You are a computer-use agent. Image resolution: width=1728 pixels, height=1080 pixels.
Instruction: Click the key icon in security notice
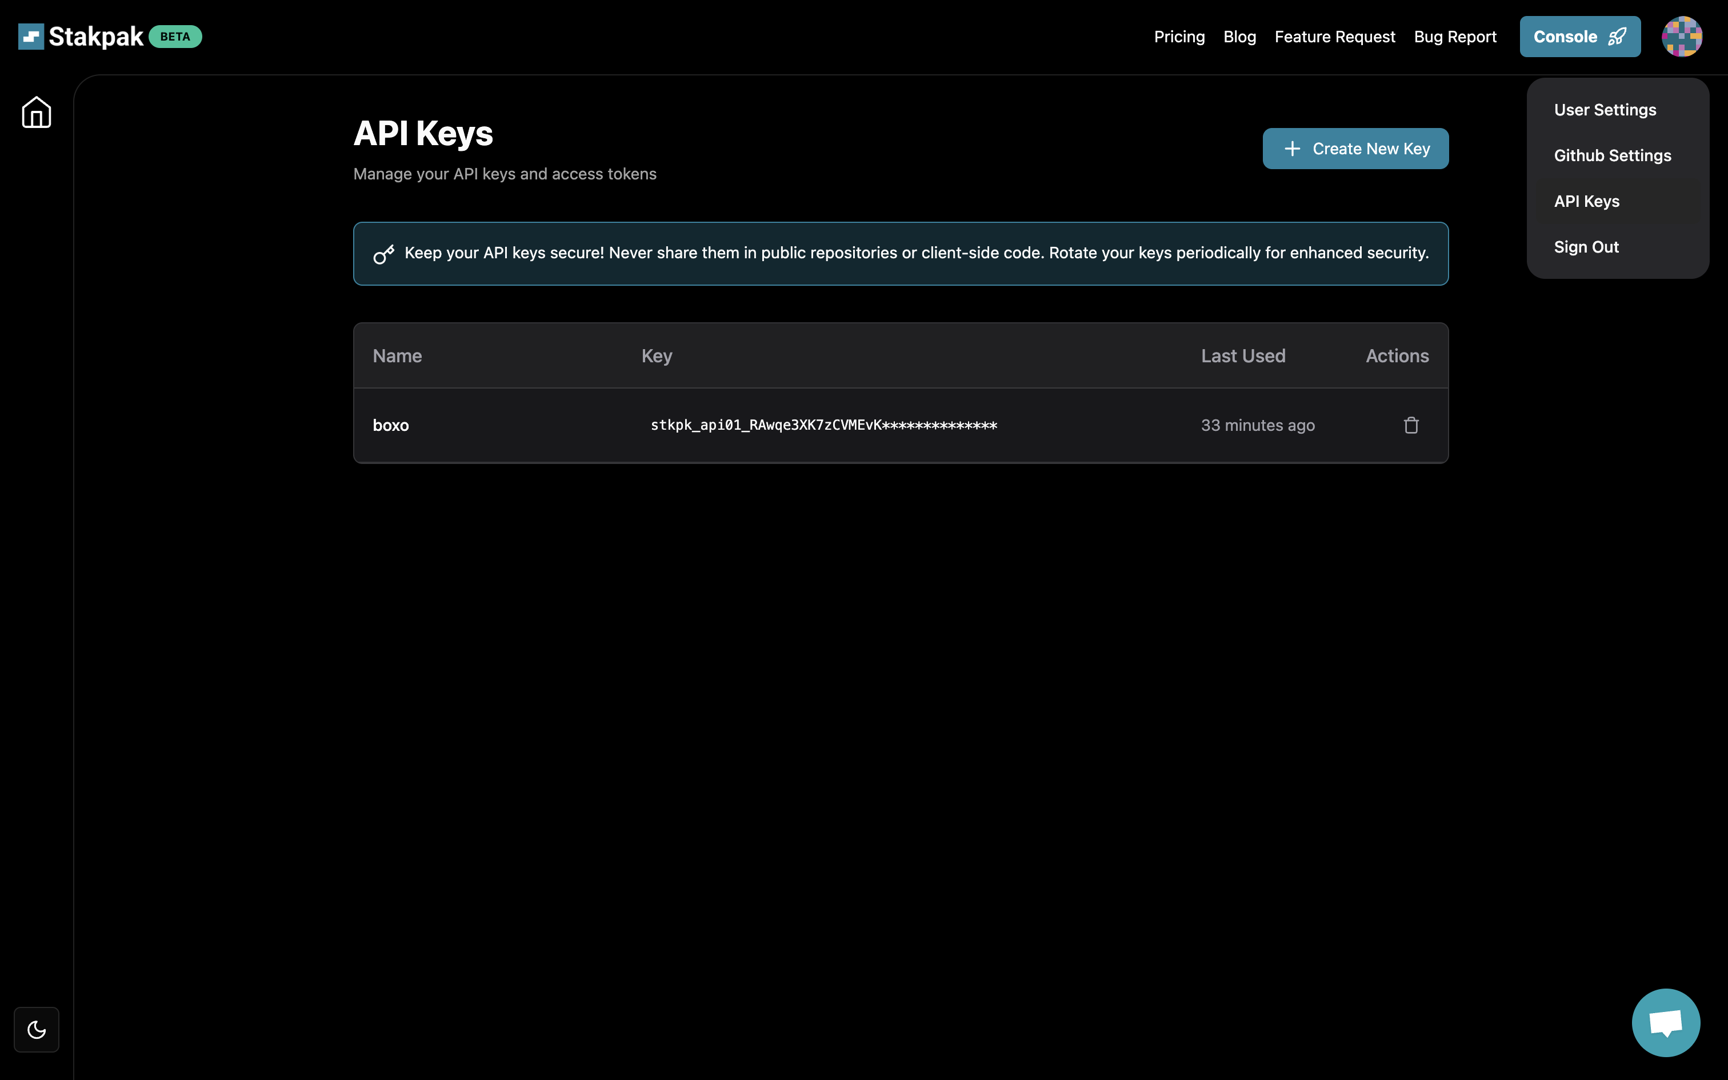click(x=383, y=254)
